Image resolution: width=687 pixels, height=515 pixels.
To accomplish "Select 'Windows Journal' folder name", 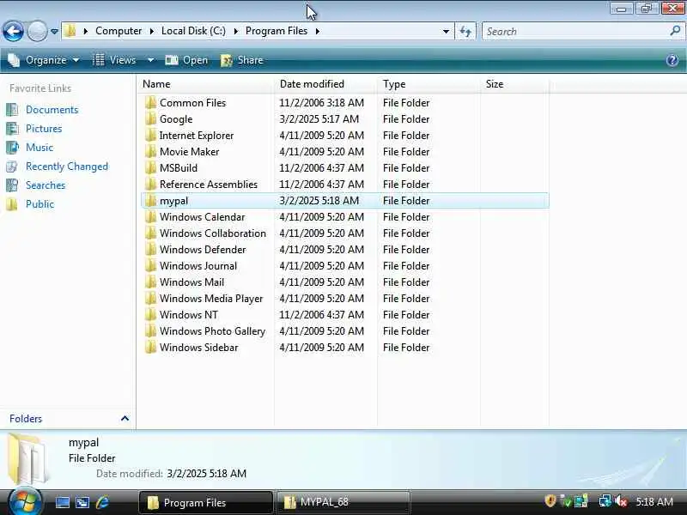I will (x=198, y=266).
